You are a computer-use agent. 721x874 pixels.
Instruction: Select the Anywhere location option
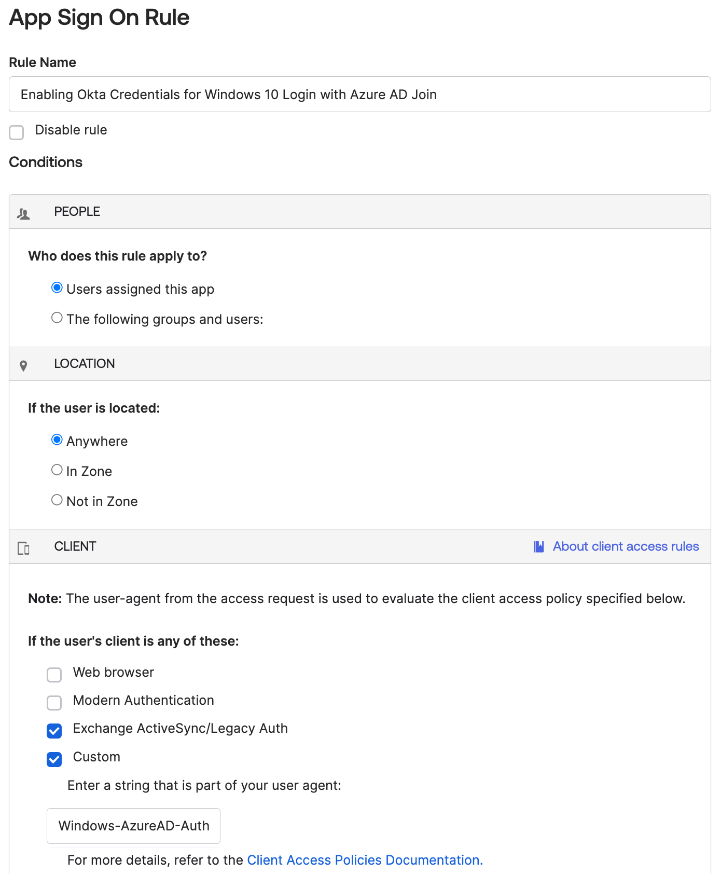57,440
